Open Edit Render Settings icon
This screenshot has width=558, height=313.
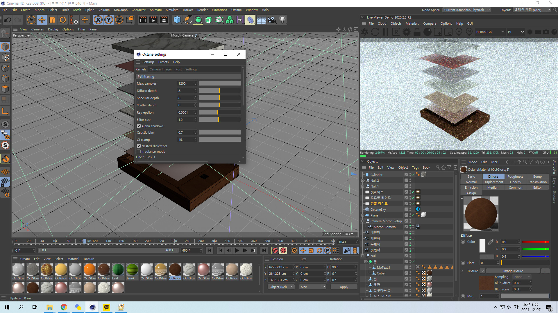pos(164,20)
